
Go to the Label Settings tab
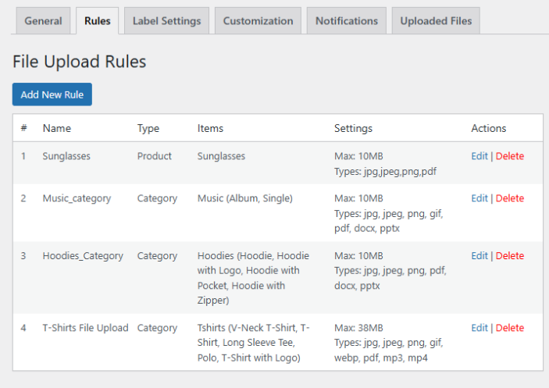166,21
